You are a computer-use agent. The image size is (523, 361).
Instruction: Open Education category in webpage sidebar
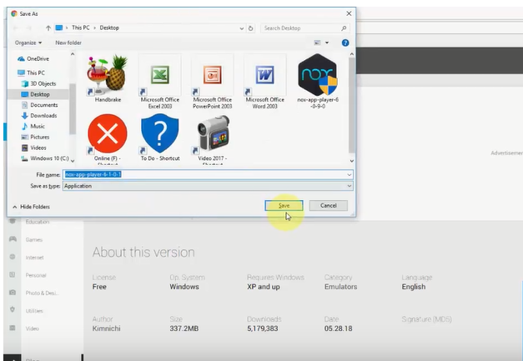38,222
